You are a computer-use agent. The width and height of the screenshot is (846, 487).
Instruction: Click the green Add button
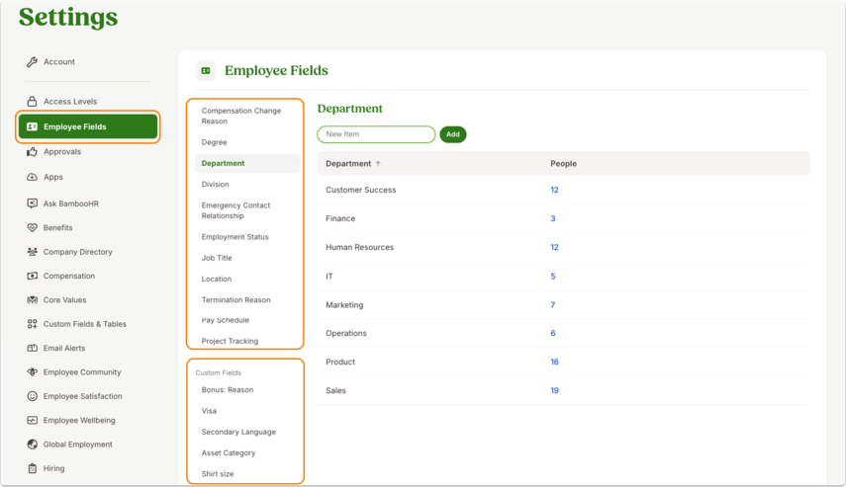point(452,134)
